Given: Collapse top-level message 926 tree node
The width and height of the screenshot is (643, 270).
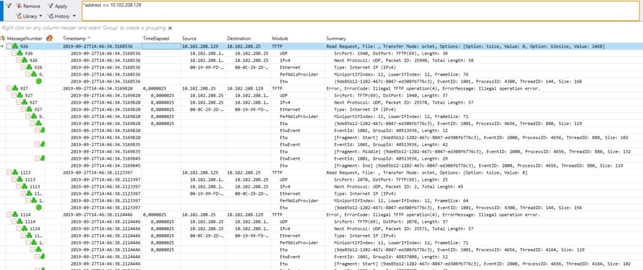Looking at the screenshot, I should pos(9,47).
